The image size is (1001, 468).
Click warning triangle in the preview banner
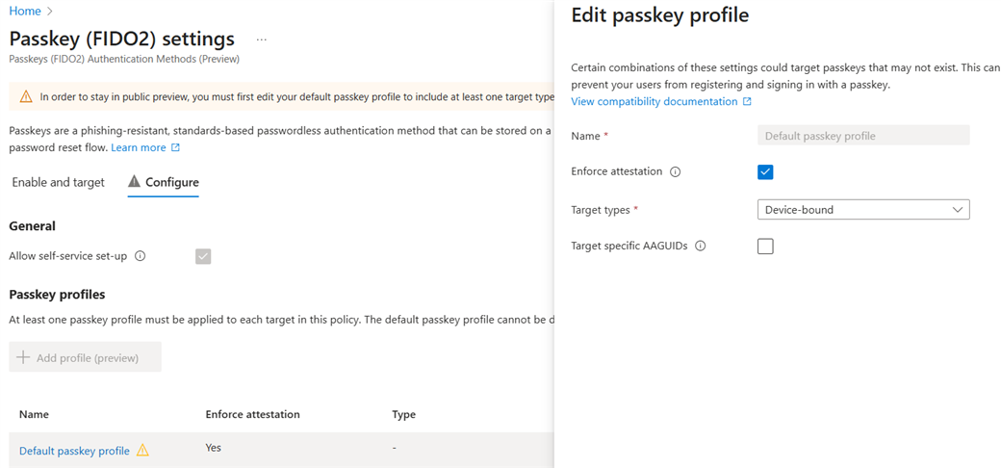[x=25, y=97]
